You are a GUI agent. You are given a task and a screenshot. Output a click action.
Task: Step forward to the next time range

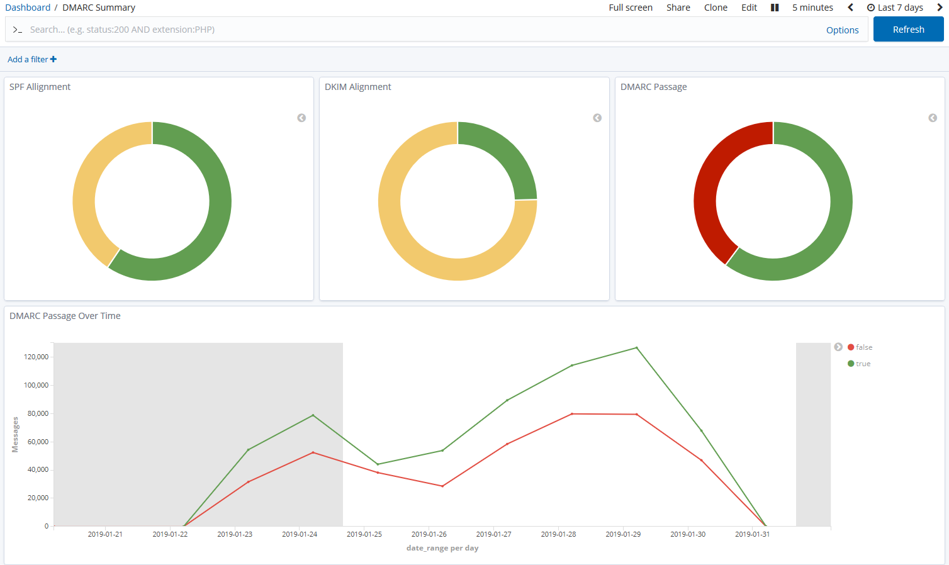tap(940, 7)
